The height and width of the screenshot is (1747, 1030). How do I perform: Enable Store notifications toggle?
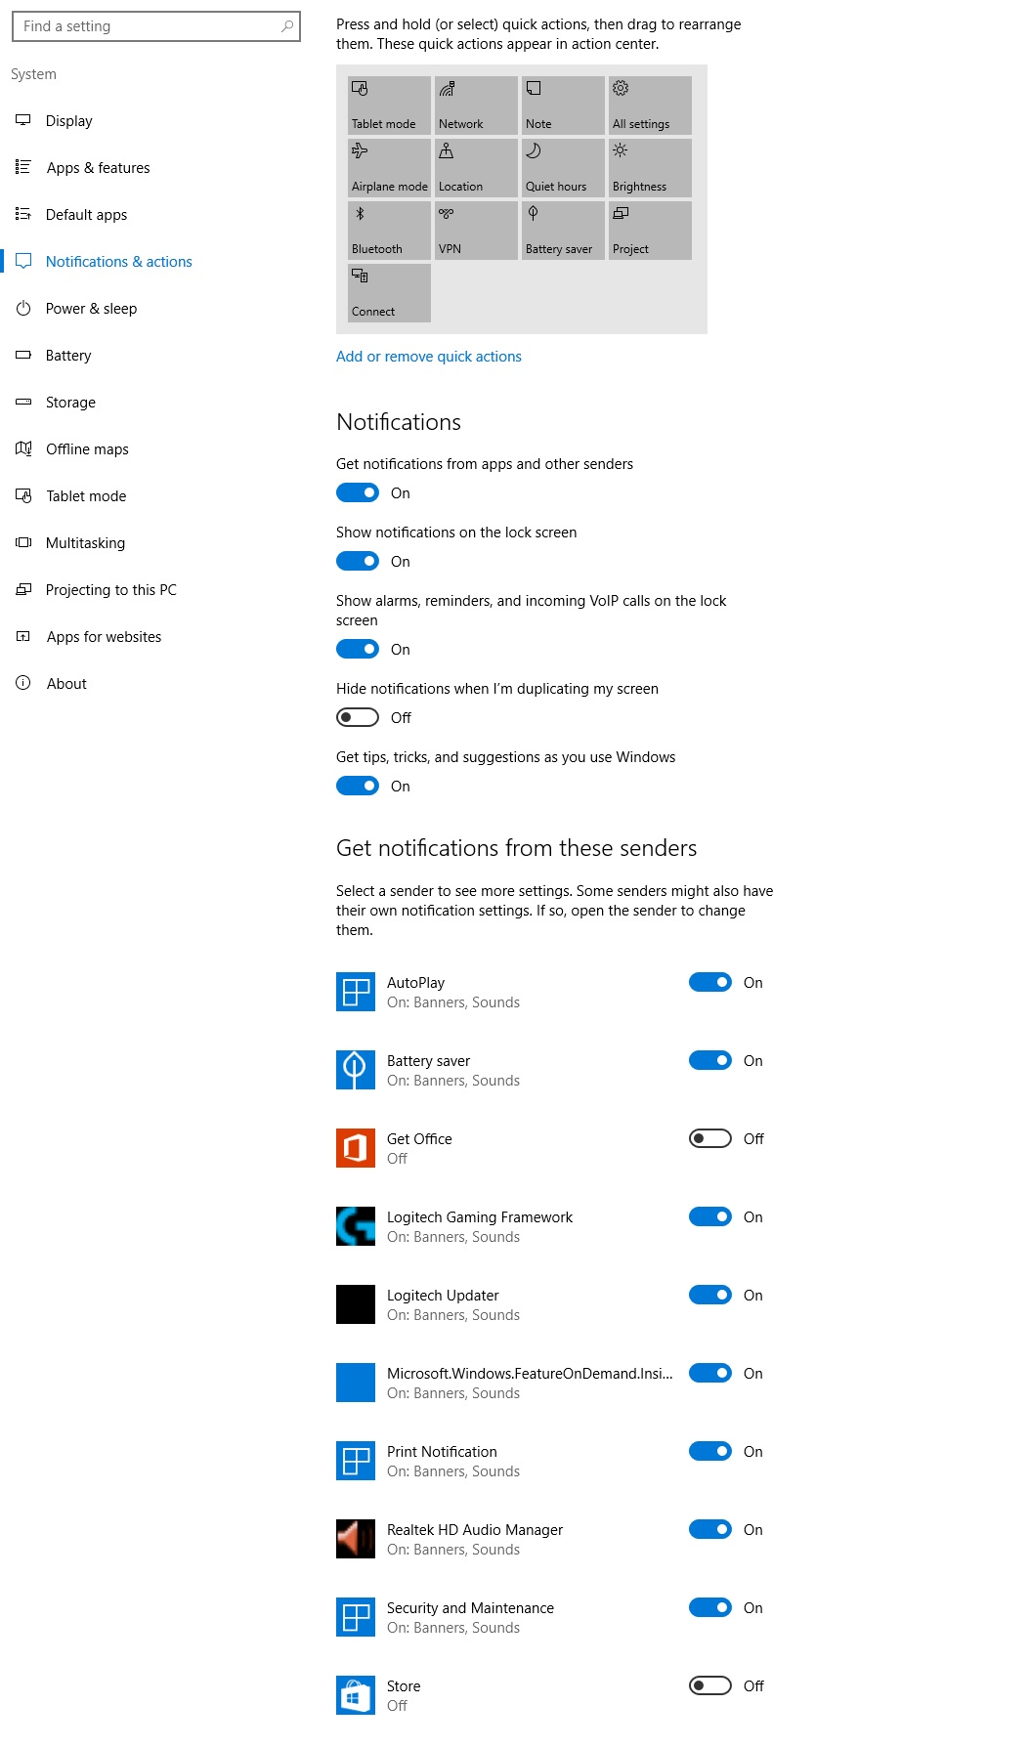[x=710, y=1685]
